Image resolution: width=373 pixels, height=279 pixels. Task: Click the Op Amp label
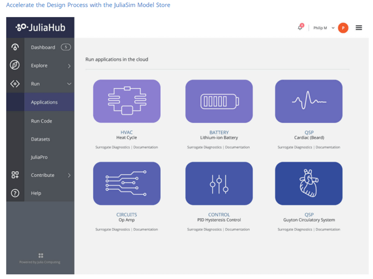coord(127,220)
